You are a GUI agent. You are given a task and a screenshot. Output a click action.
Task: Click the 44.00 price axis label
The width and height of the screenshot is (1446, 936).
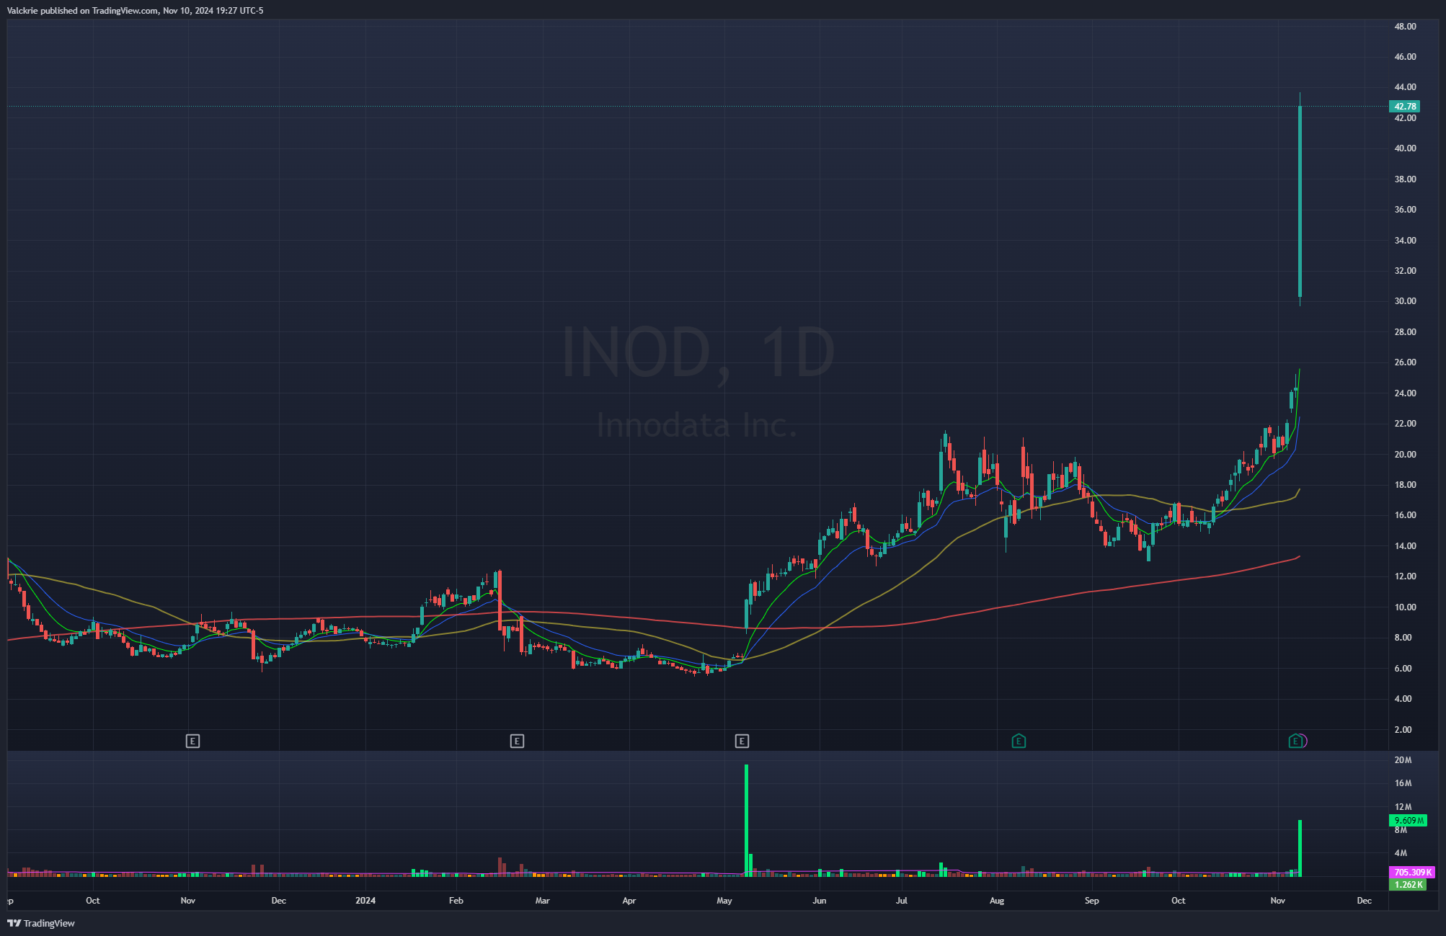(x=1405, y=87)
